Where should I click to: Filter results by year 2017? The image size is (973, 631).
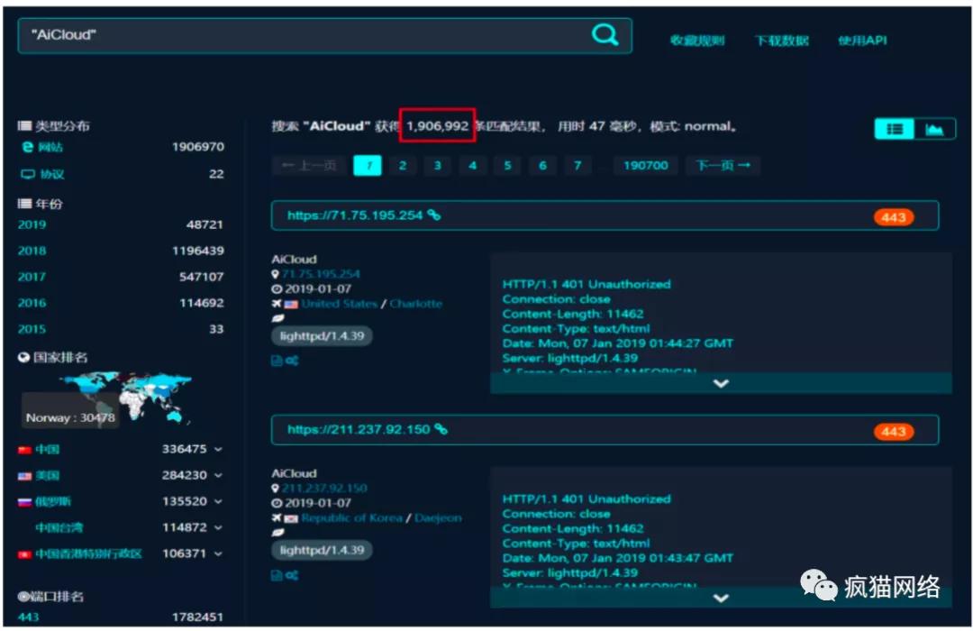point(32,277)
